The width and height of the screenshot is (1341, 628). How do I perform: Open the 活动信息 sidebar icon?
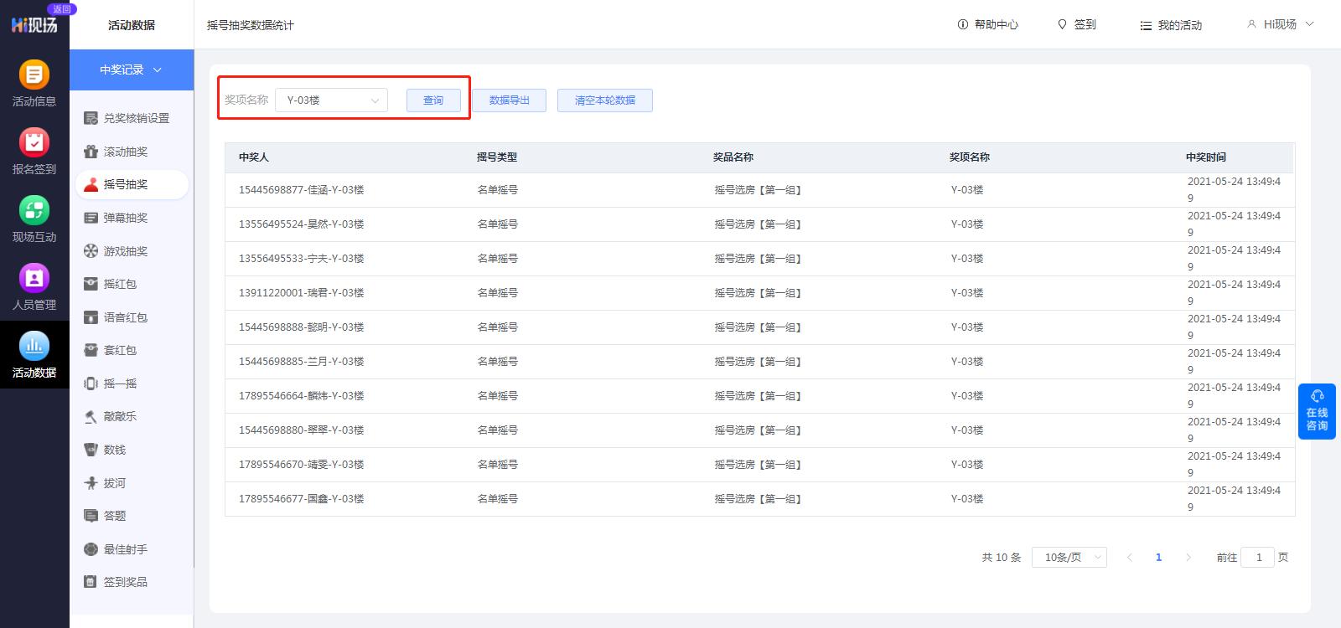pyautogui.click(x=34, y=75)
